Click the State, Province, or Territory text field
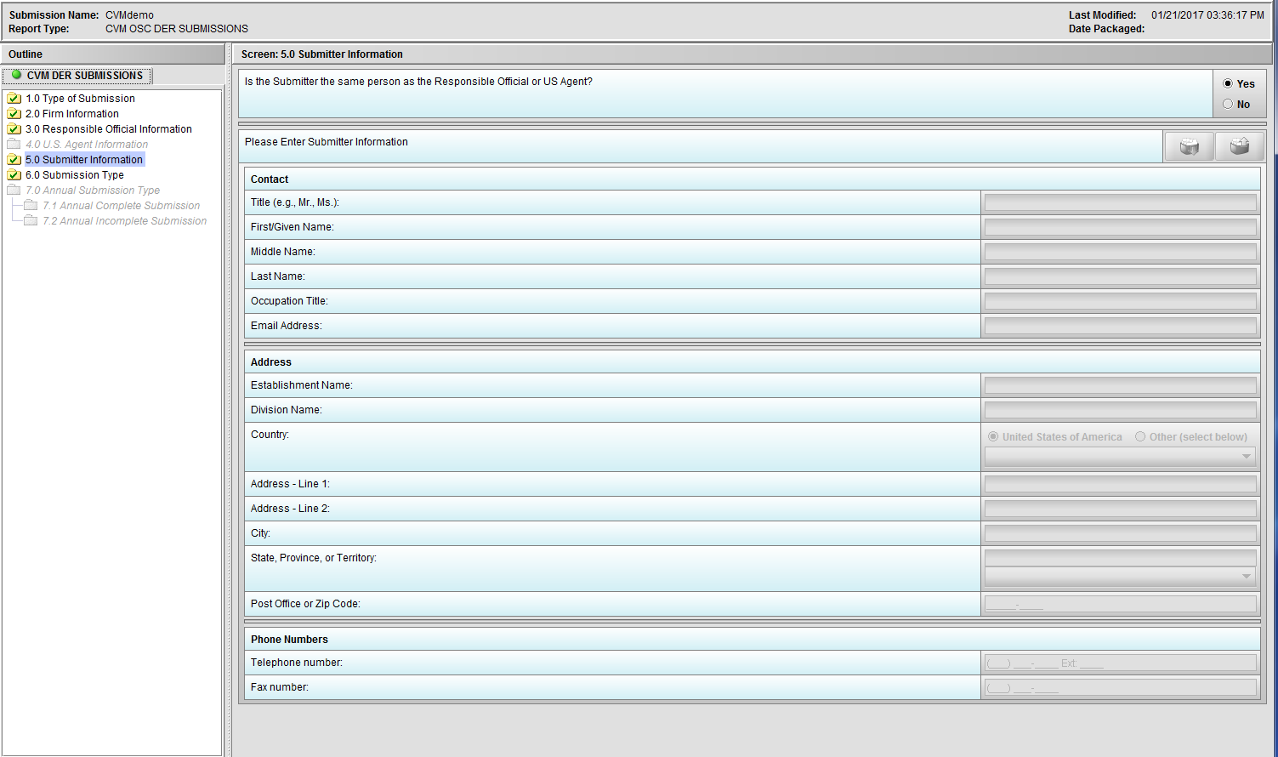This screenshot has height=757, width=1278. 1120,558
